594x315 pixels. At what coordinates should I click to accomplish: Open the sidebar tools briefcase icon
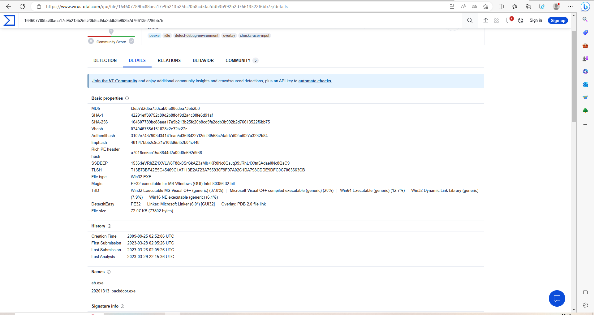(x=585, y=45)
